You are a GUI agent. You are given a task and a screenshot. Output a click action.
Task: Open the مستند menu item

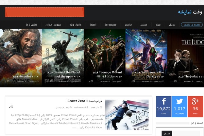point(143,24)
